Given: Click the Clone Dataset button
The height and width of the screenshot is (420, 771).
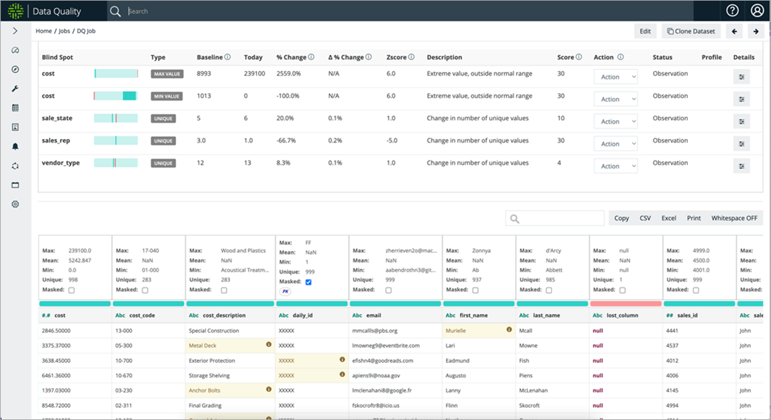Looking at the screenshot, I should [691, 31].
